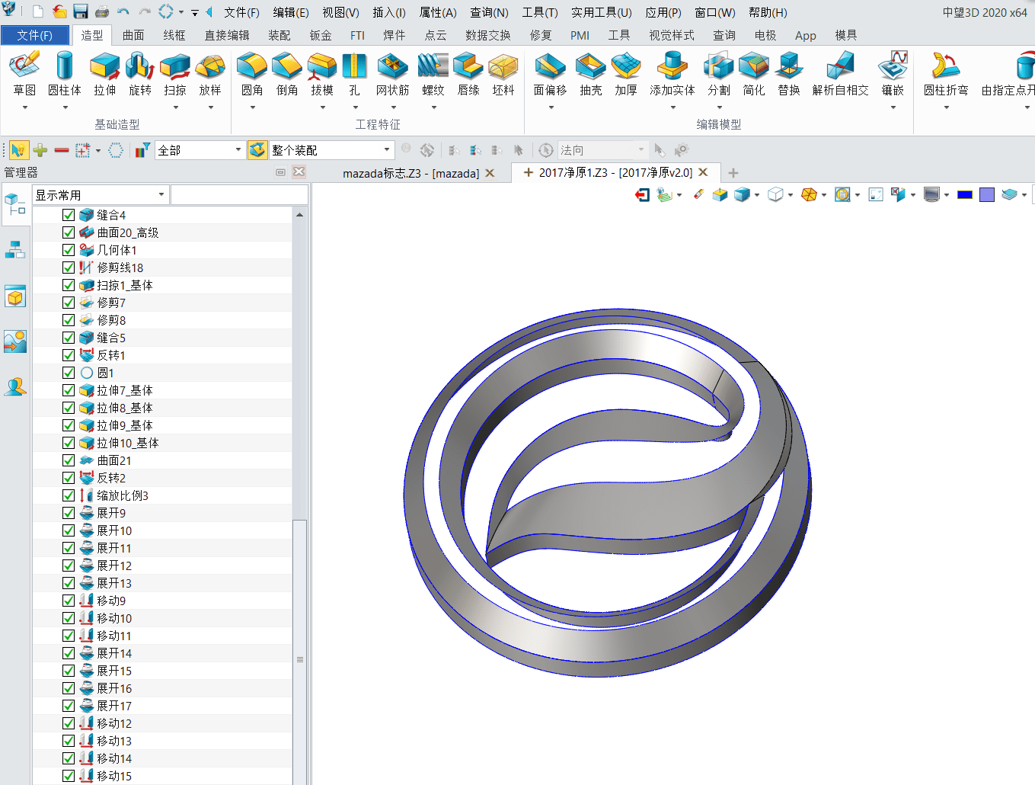The height and width of the screenshot is (785, 1035).
Task: Click the save icon in quick access bar
Action: pyautogui.click(x=81, y=11)
